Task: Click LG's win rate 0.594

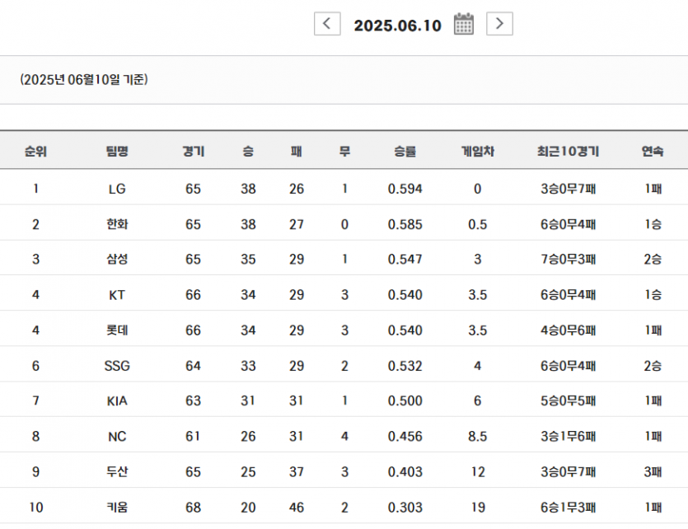Action: click(x=405, y=189)
